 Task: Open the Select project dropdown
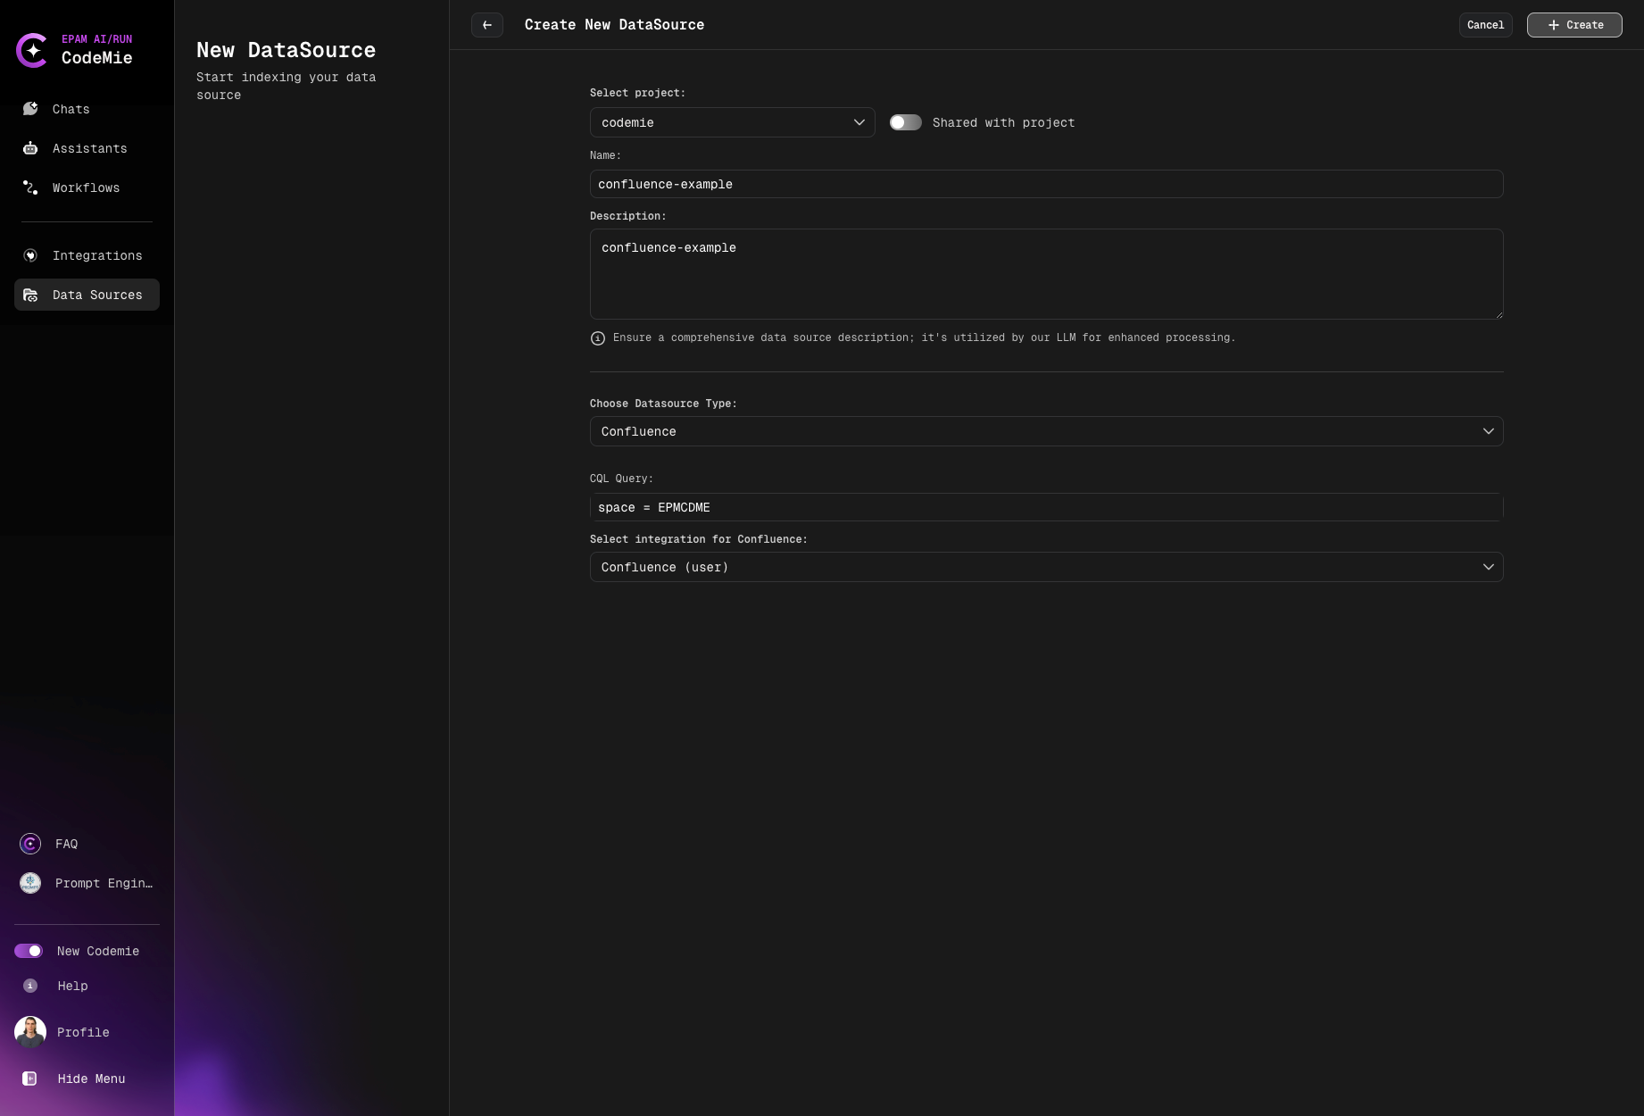731,122
